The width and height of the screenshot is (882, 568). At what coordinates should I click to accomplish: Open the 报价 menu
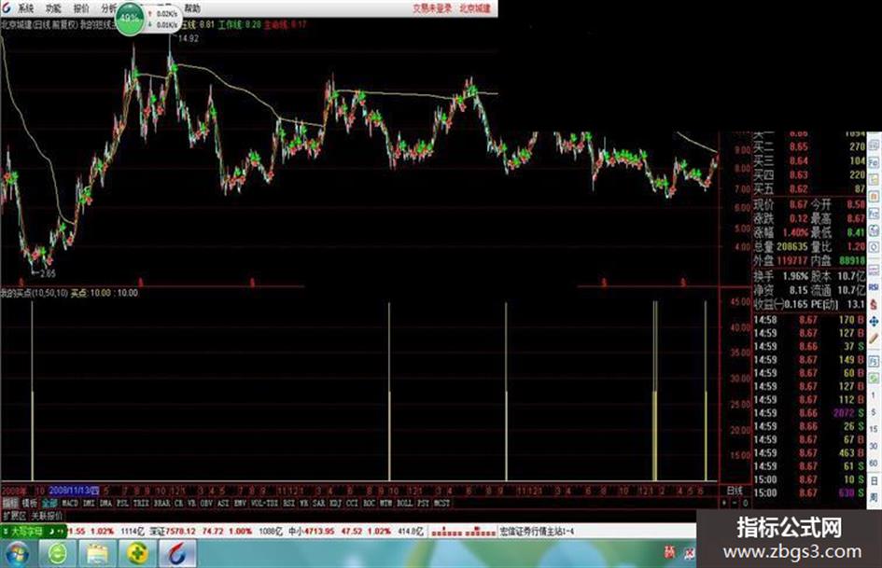point(81,8)
